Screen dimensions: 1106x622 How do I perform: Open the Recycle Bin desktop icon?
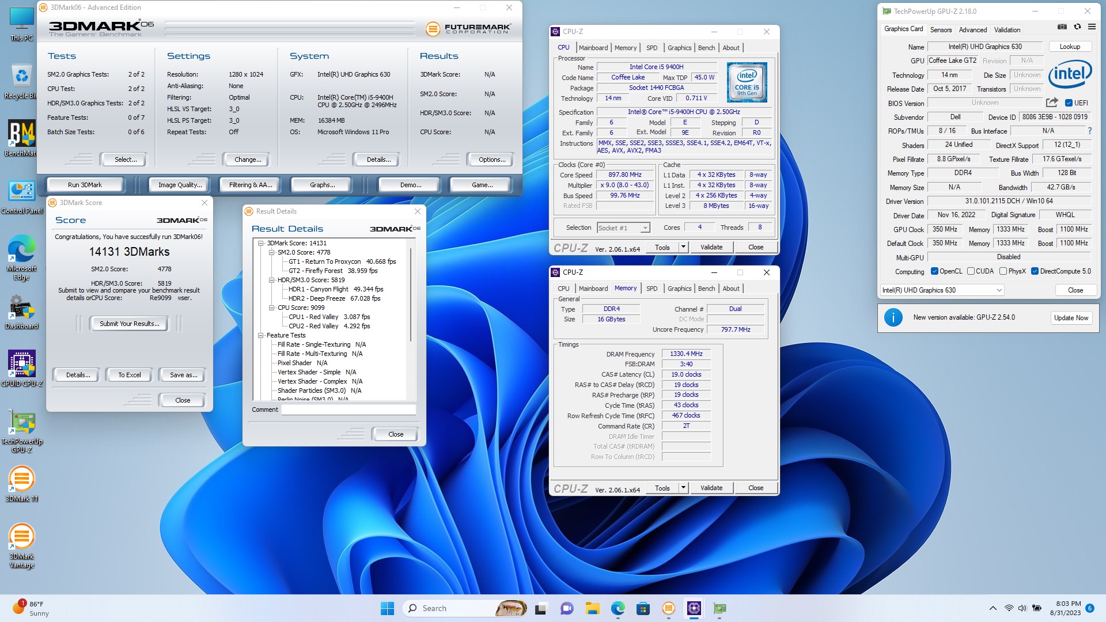(22, 81)
